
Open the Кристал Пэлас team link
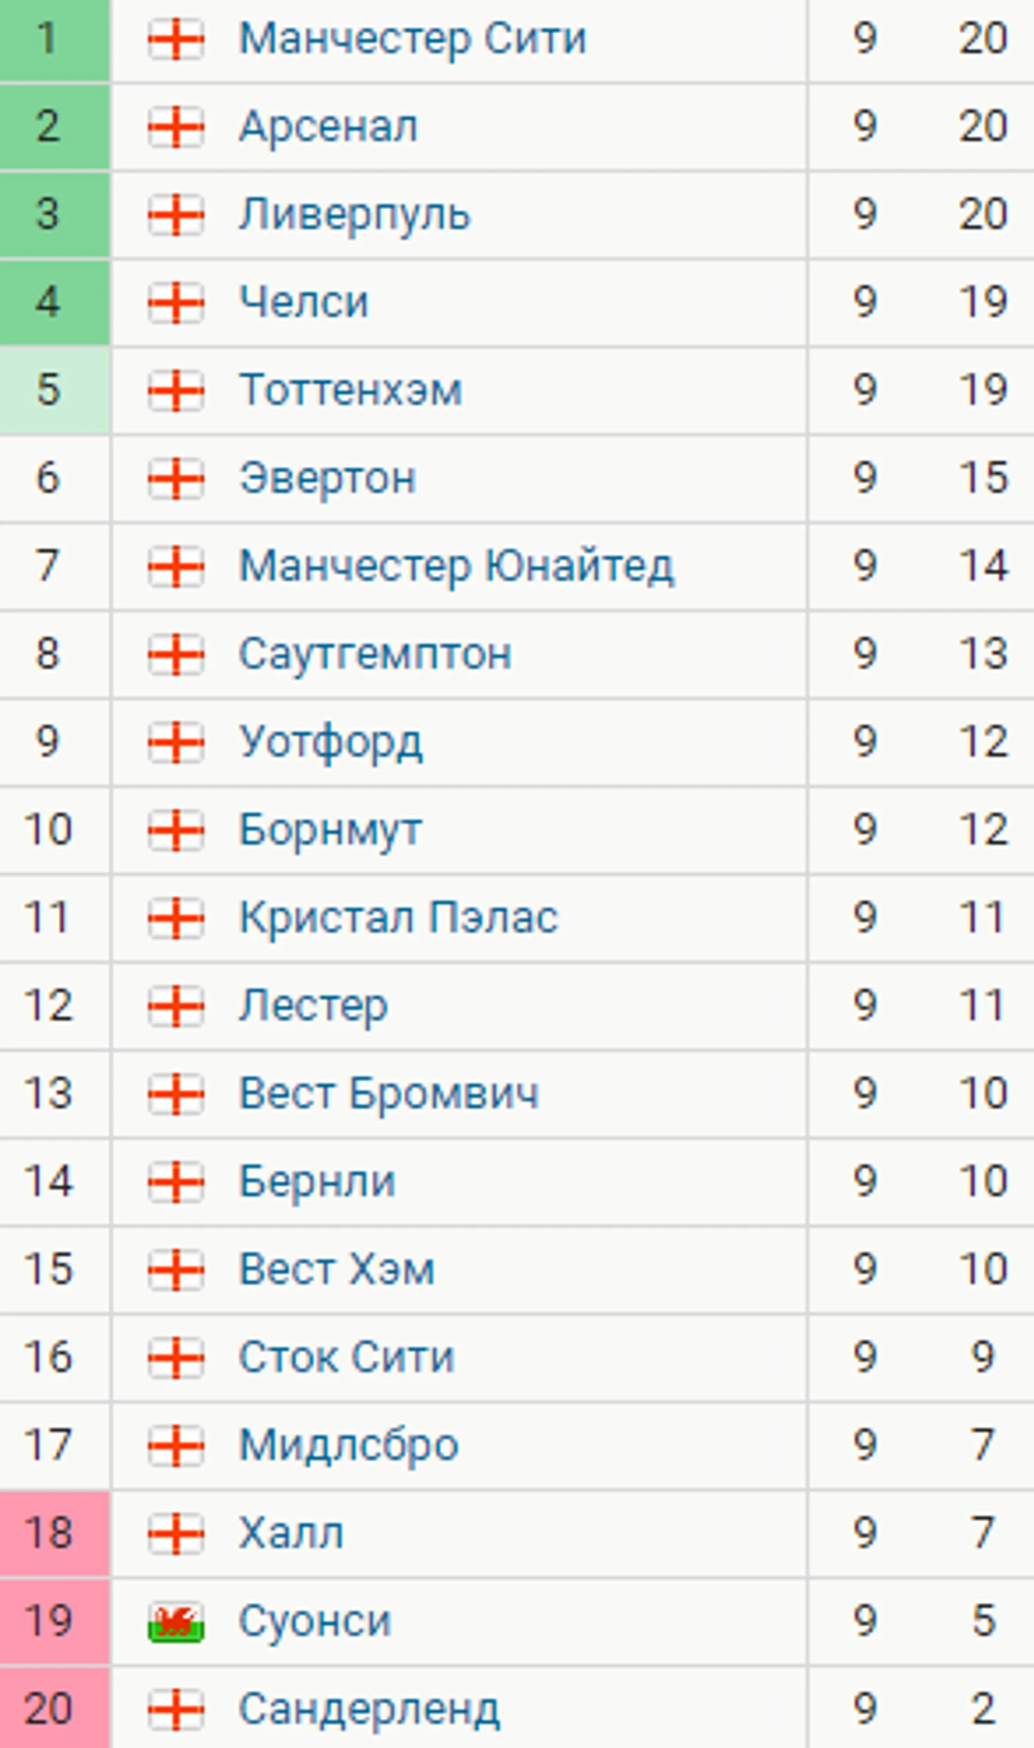pos(399,919)
